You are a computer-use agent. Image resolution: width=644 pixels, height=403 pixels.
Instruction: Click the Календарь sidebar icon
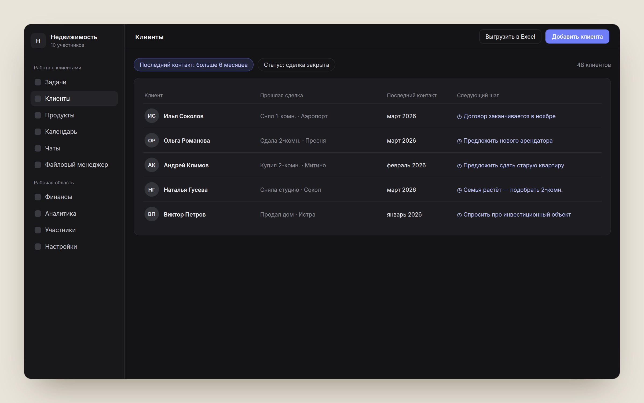tap(38, 132)
